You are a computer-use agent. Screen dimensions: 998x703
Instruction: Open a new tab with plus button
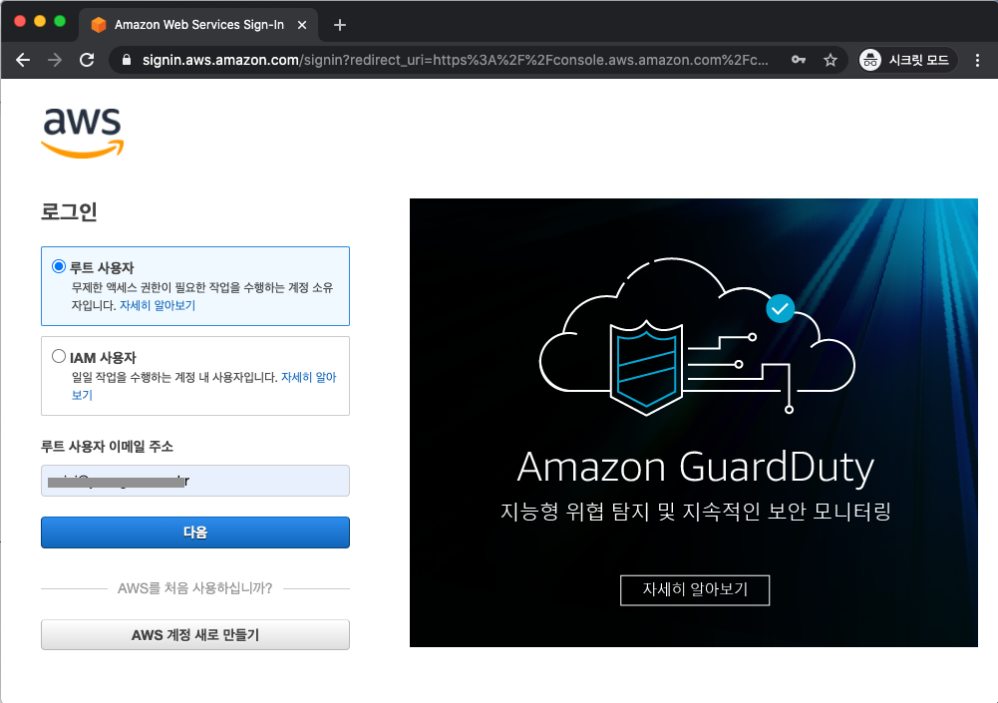tap(340, 25)
